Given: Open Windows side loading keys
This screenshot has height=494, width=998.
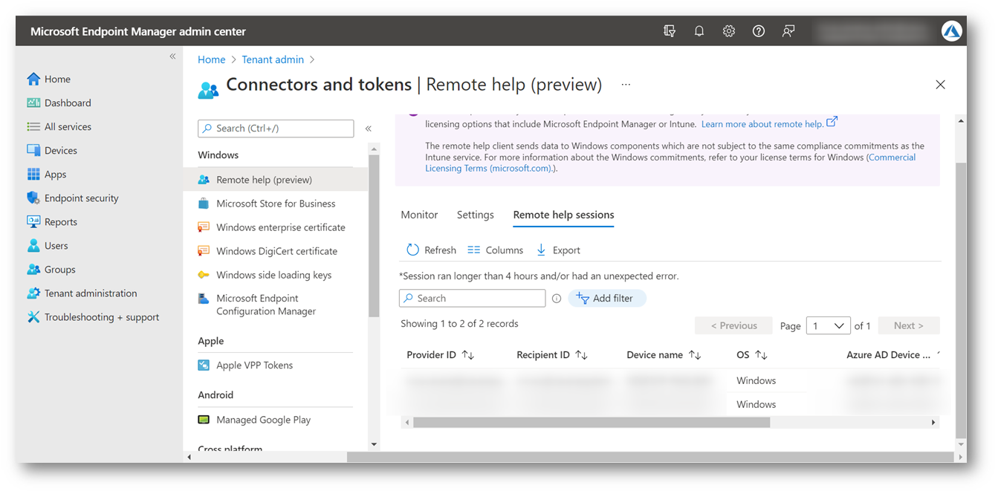Looking at the screenshot, I should [276, 275].
